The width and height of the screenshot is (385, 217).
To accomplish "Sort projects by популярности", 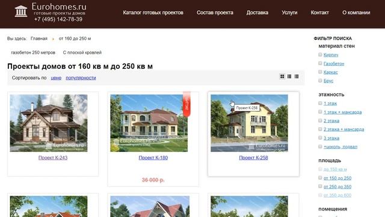I will point(81,78).
